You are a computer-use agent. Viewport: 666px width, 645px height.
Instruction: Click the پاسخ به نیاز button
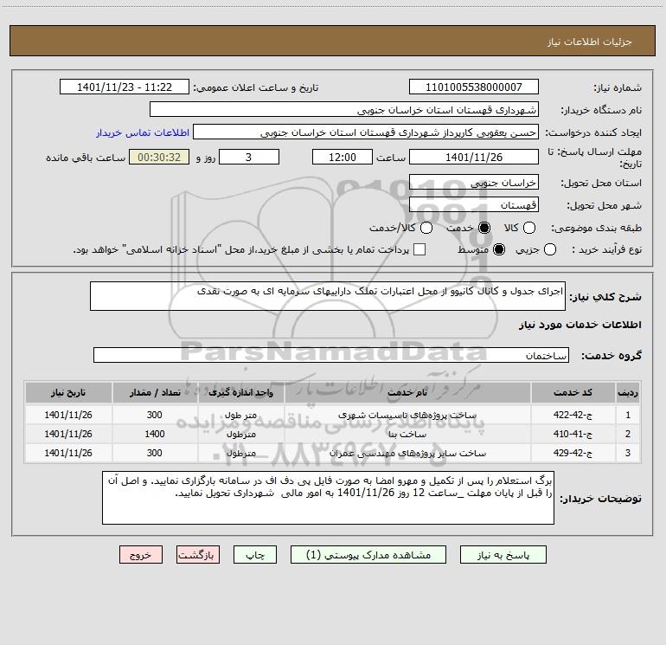click(503, 555)
